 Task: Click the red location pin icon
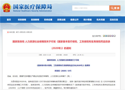[x=8, y=32]
